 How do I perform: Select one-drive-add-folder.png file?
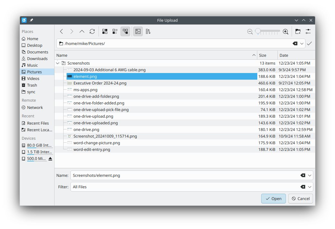point(185,96)
